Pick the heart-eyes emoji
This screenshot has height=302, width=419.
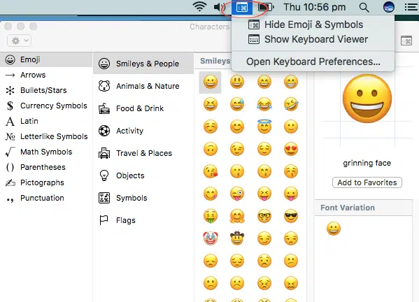click(x=291, y=149)
